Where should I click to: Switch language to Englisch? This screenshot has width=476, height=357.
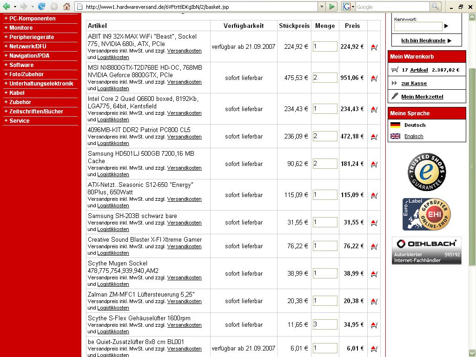[x=414, y=136]
